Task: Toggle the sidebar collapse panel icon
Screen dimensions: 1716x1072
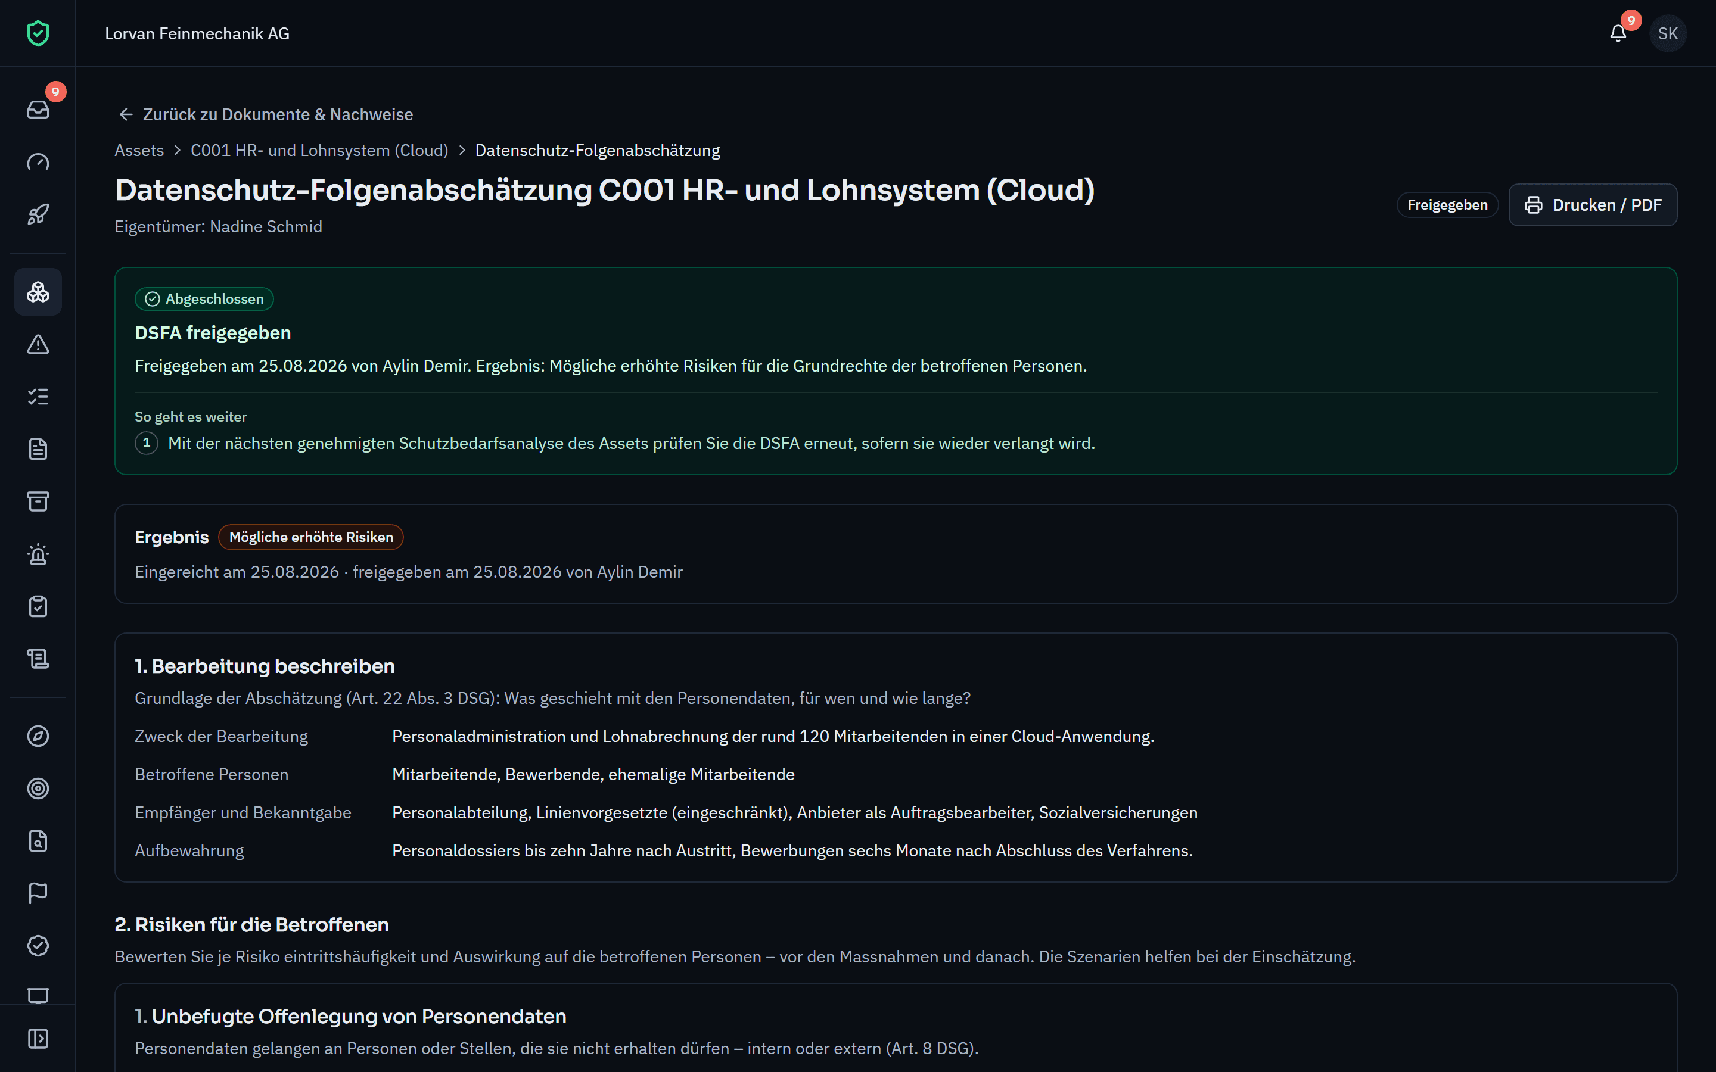Action: click(x=38, y=1039)
